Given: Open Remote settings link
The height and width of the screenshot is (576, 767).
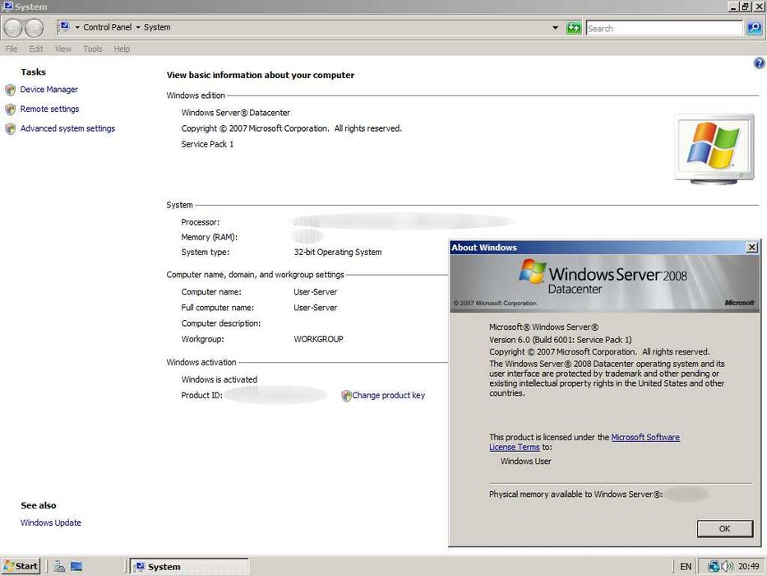Looking at the screenshot, I should (49, 109).
